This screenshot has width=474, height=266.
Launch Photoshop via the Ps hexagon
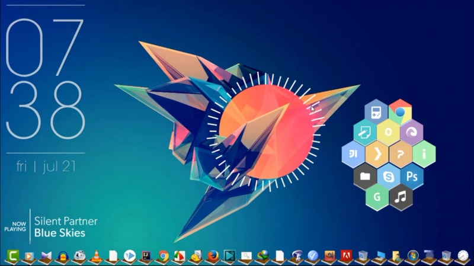412,176
